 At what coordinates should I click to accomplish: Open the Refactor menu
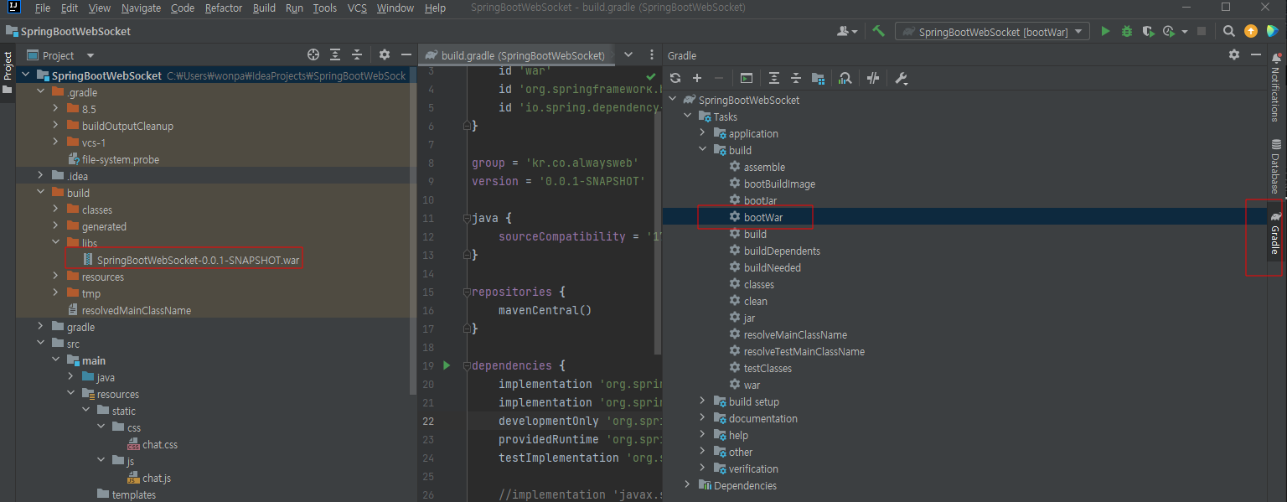coord(224,8)
